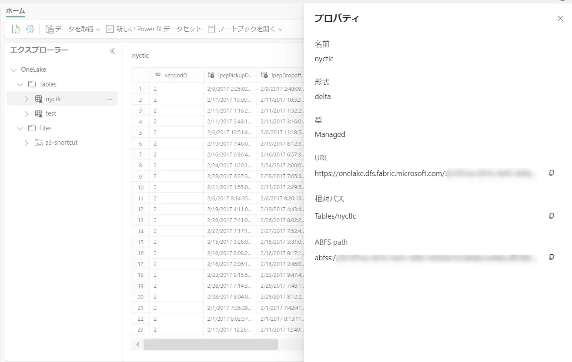Click dropoff cell 2/28/2017 7:05:3
Viewport: 572px width, 362px height.
(x=280, y=176)
